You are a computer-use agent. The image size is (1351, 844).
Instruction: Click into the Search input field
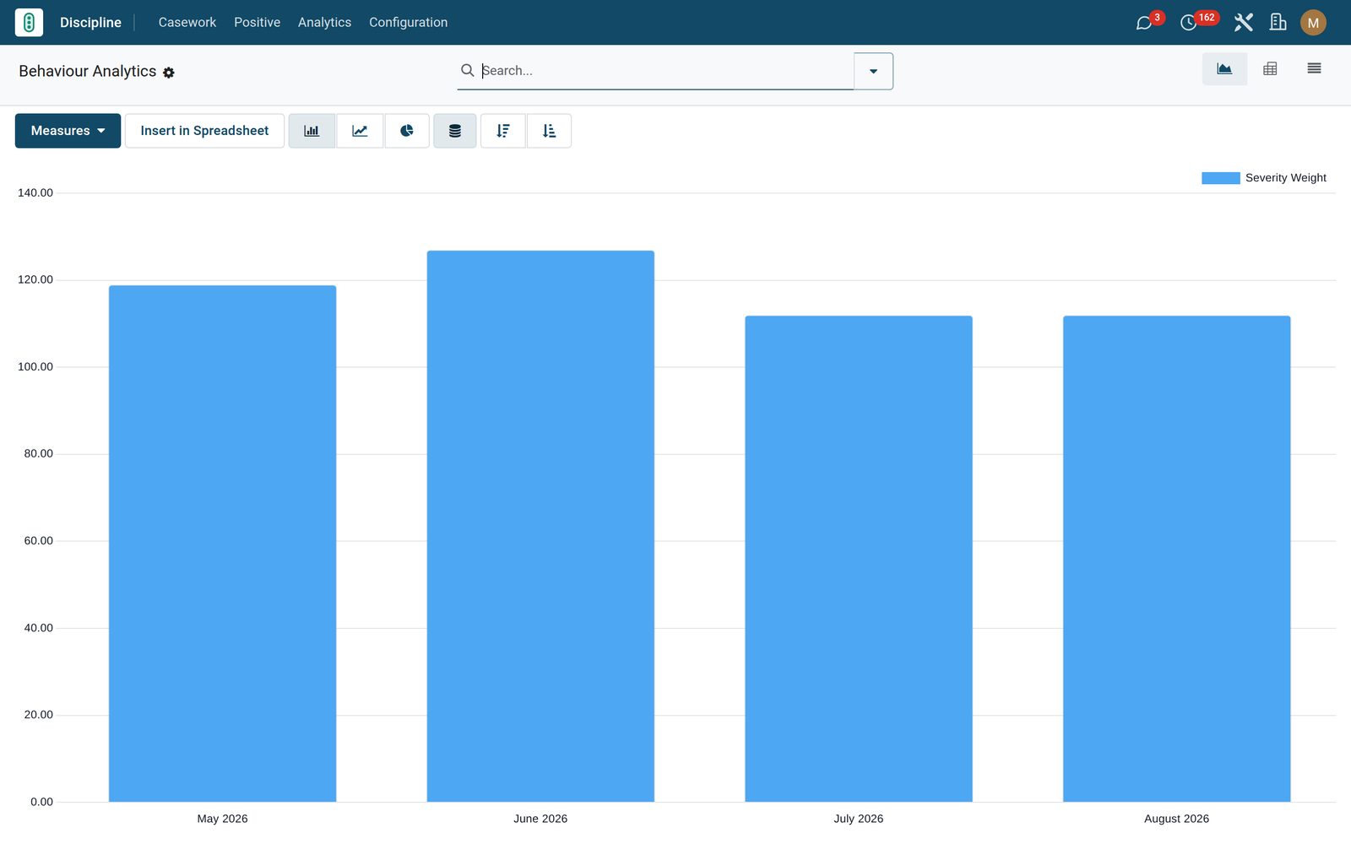tap(665, 71)
